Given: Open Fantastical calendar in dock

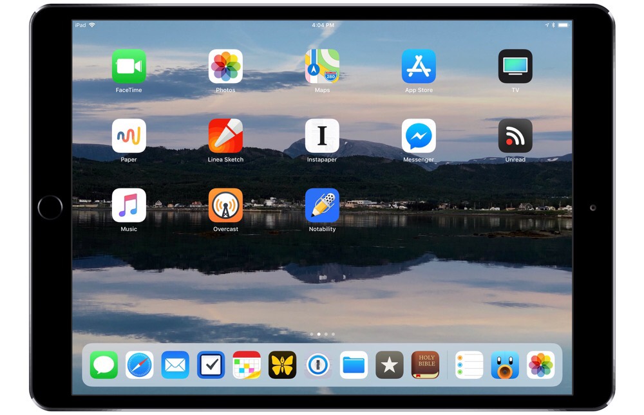Looking at the screenshot, I should (247, 365).
